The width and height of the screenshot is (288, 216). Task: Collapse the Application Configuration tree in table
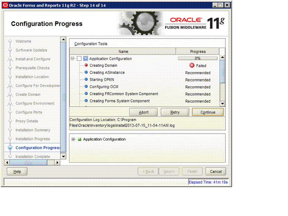[x=73, y=59]
